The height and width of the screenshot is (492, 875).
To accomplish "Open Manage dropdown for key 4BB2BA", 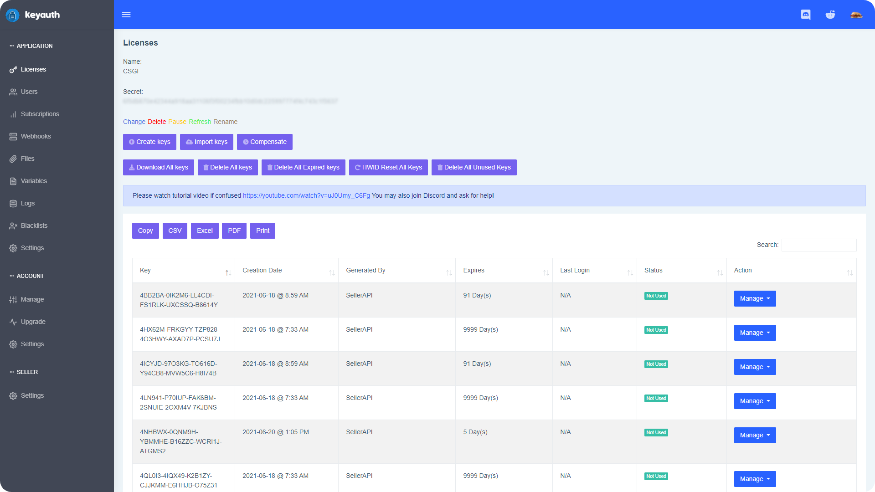I will pos(754,298).
